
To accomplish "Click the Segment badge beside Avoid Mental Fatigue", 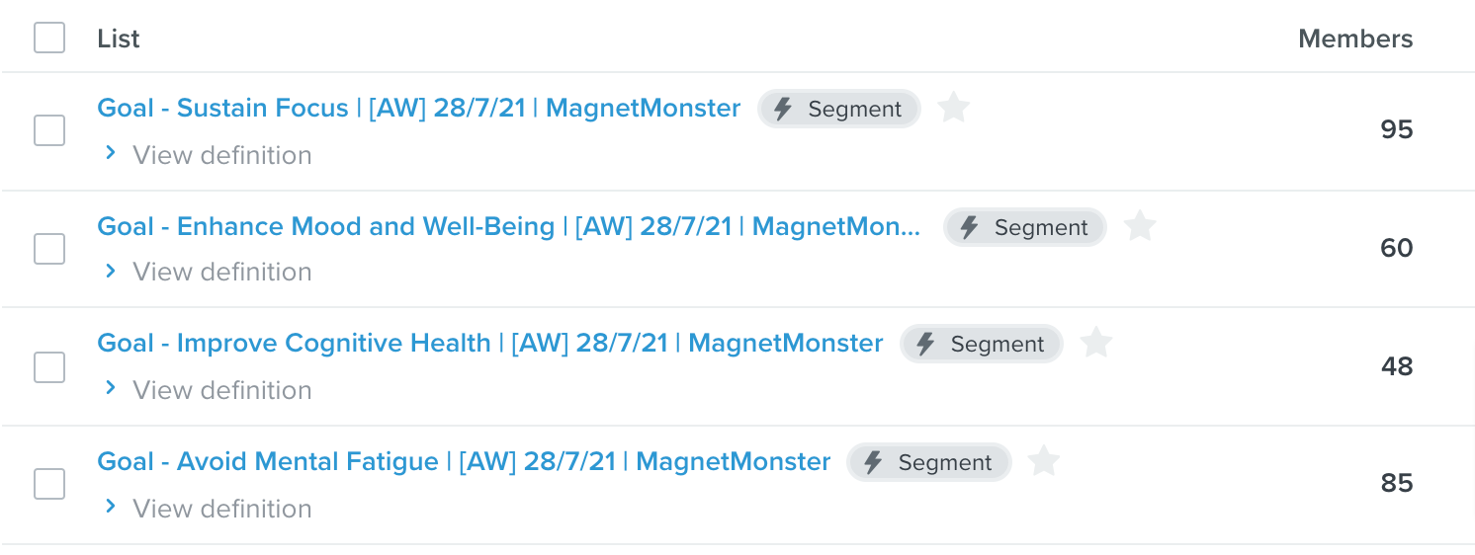I will [x=929, y=462].
